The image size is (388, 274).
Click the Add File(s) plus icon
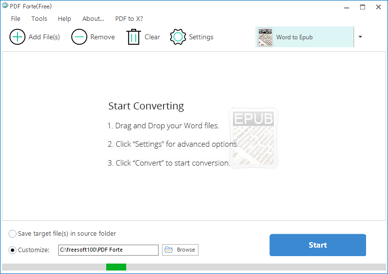point(17,37)
